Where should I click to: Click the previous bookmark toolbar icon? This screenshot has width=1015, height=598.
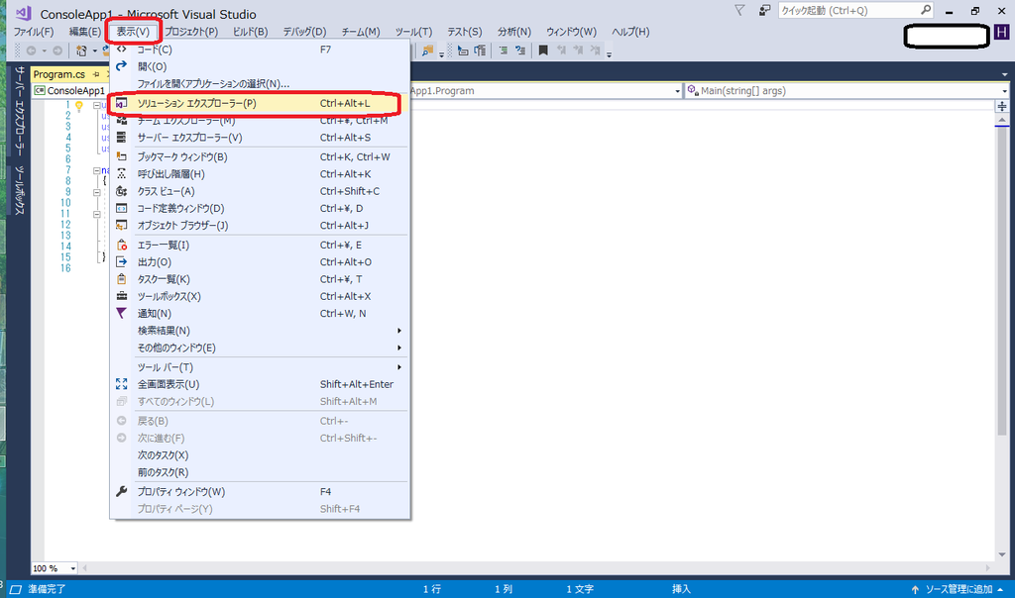point(561,50)
